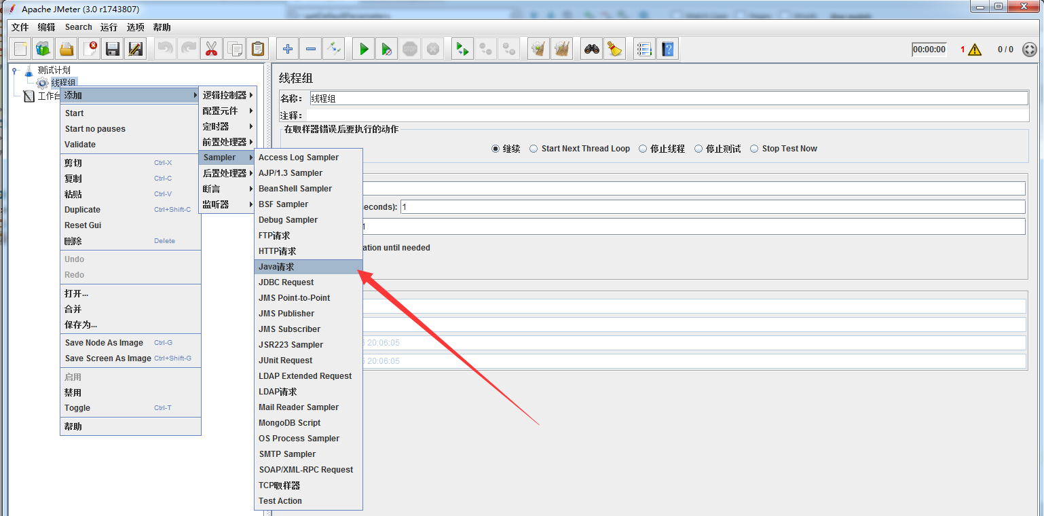Click Start no pauses toolbar icon
The width and height of the screenshot is (1044, 516).
[387, 49]
